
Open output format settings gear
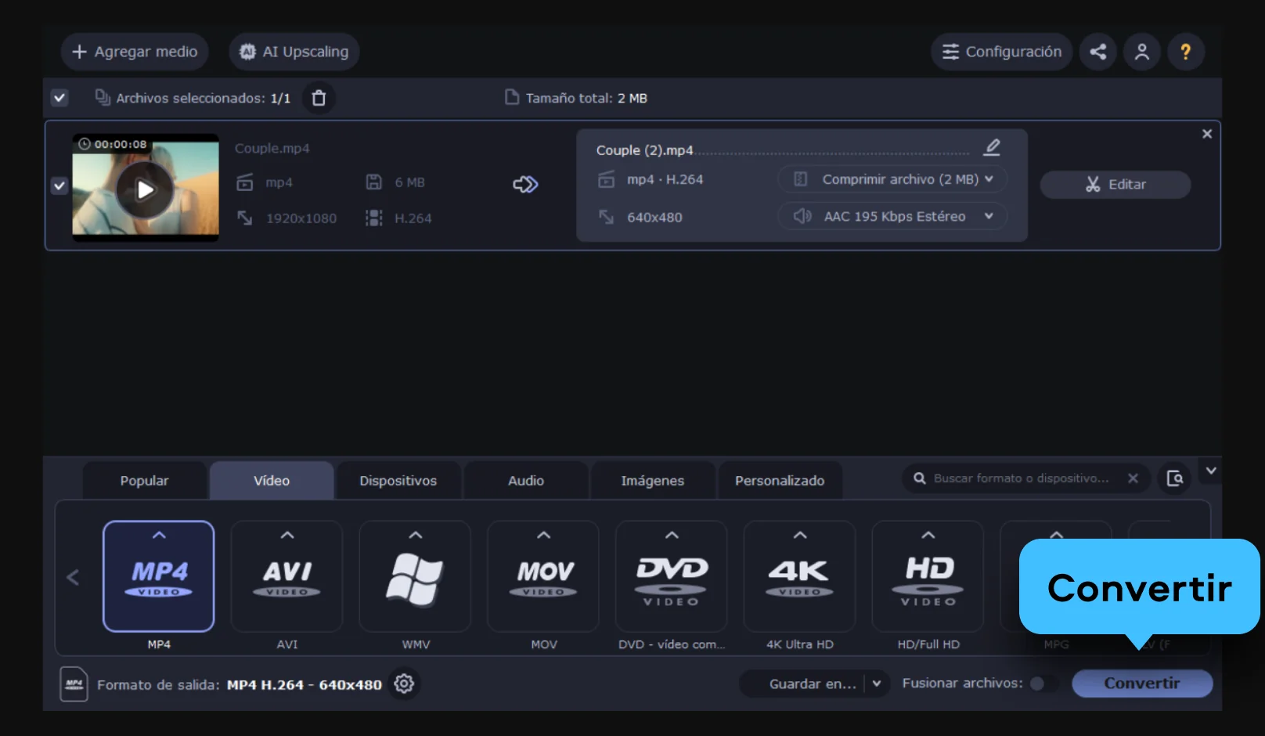(x=404, y=684)
